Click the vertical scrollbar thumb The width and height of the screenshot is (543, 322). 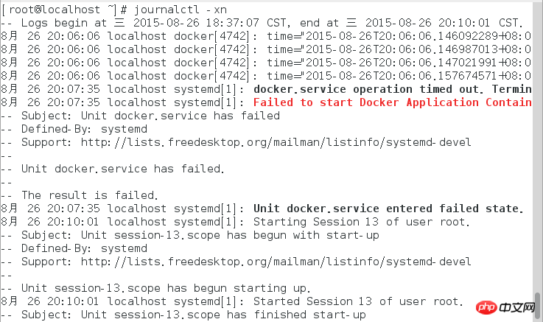pyautogui.click(x=537, y=307)
